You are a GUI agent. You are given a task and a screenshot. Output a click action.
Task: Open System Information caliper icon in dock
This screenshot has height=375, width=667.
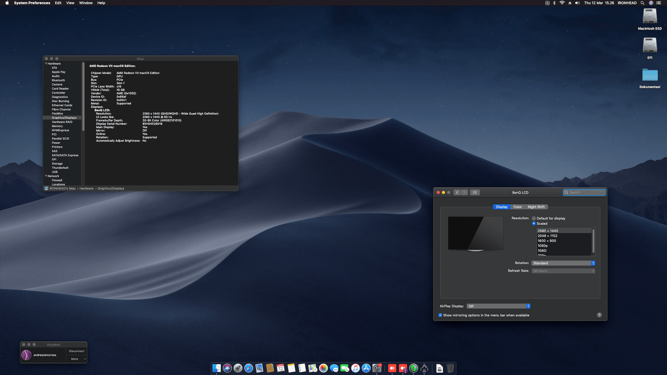[424, 368]
